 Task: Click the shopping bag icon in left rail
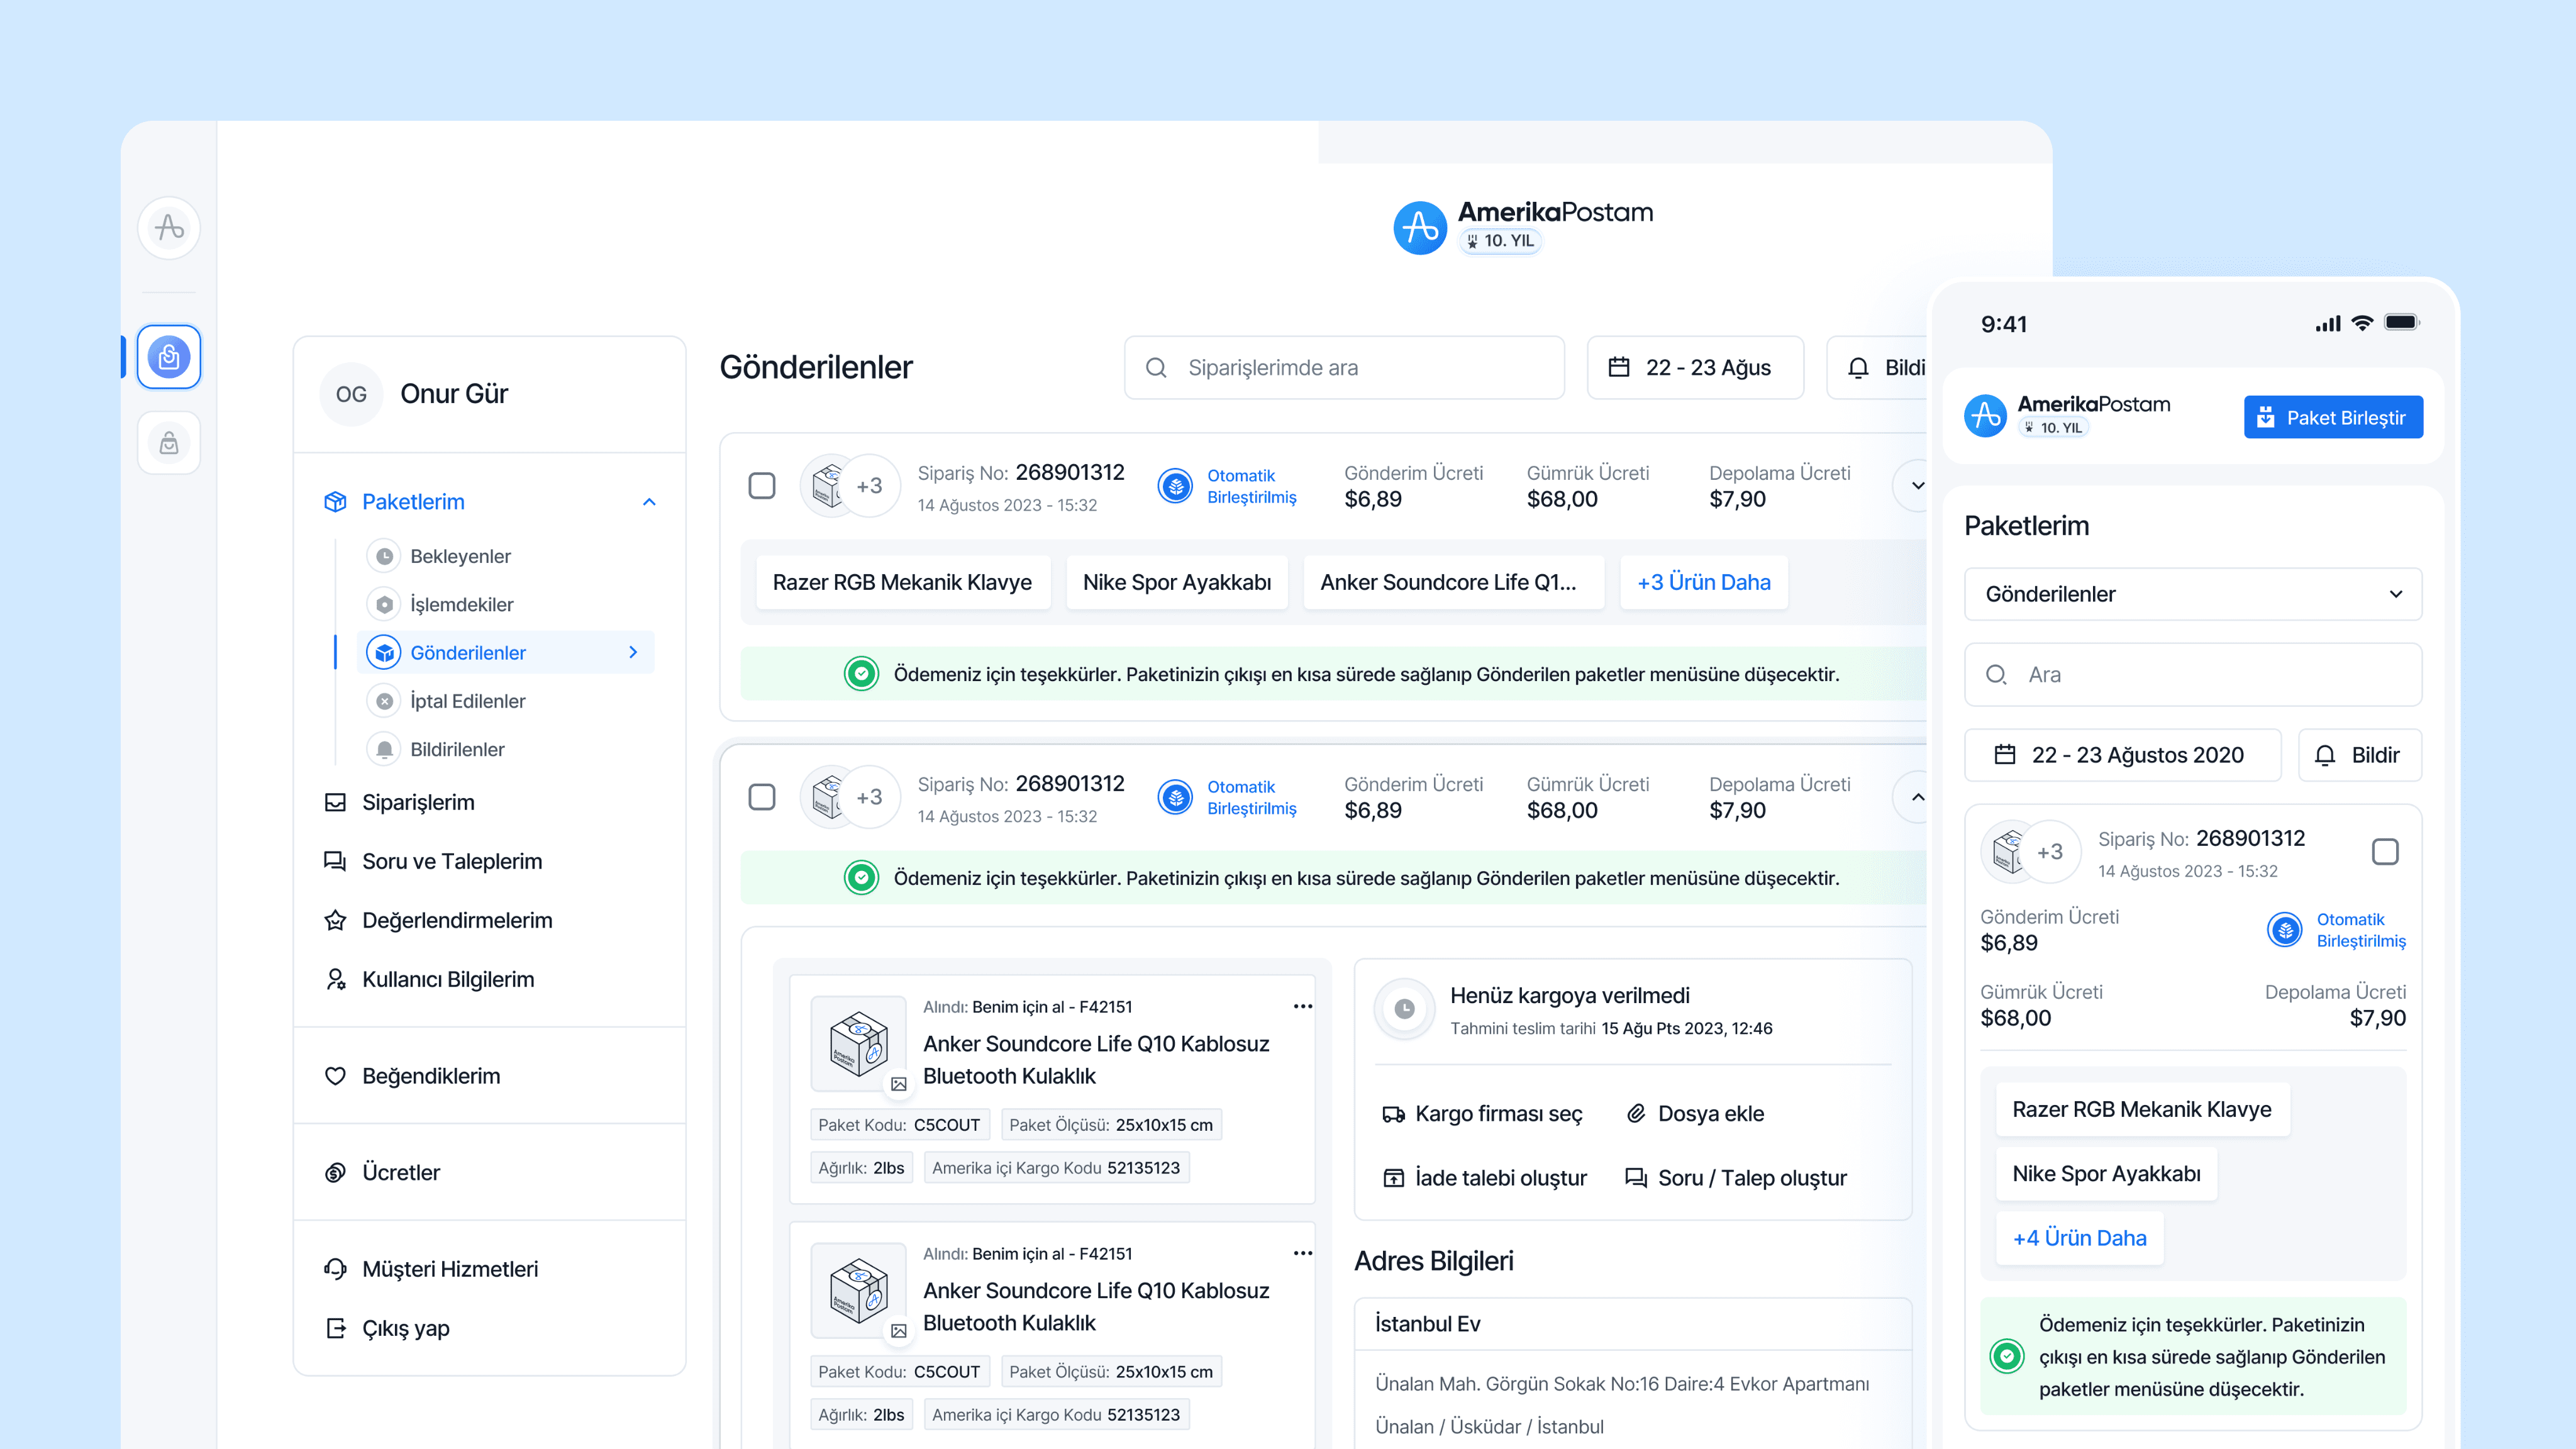169,443
